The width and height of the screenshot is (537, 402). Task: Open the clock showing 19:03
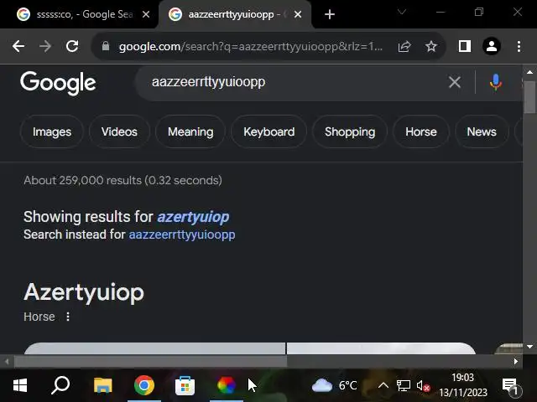(x=463, y=385)
